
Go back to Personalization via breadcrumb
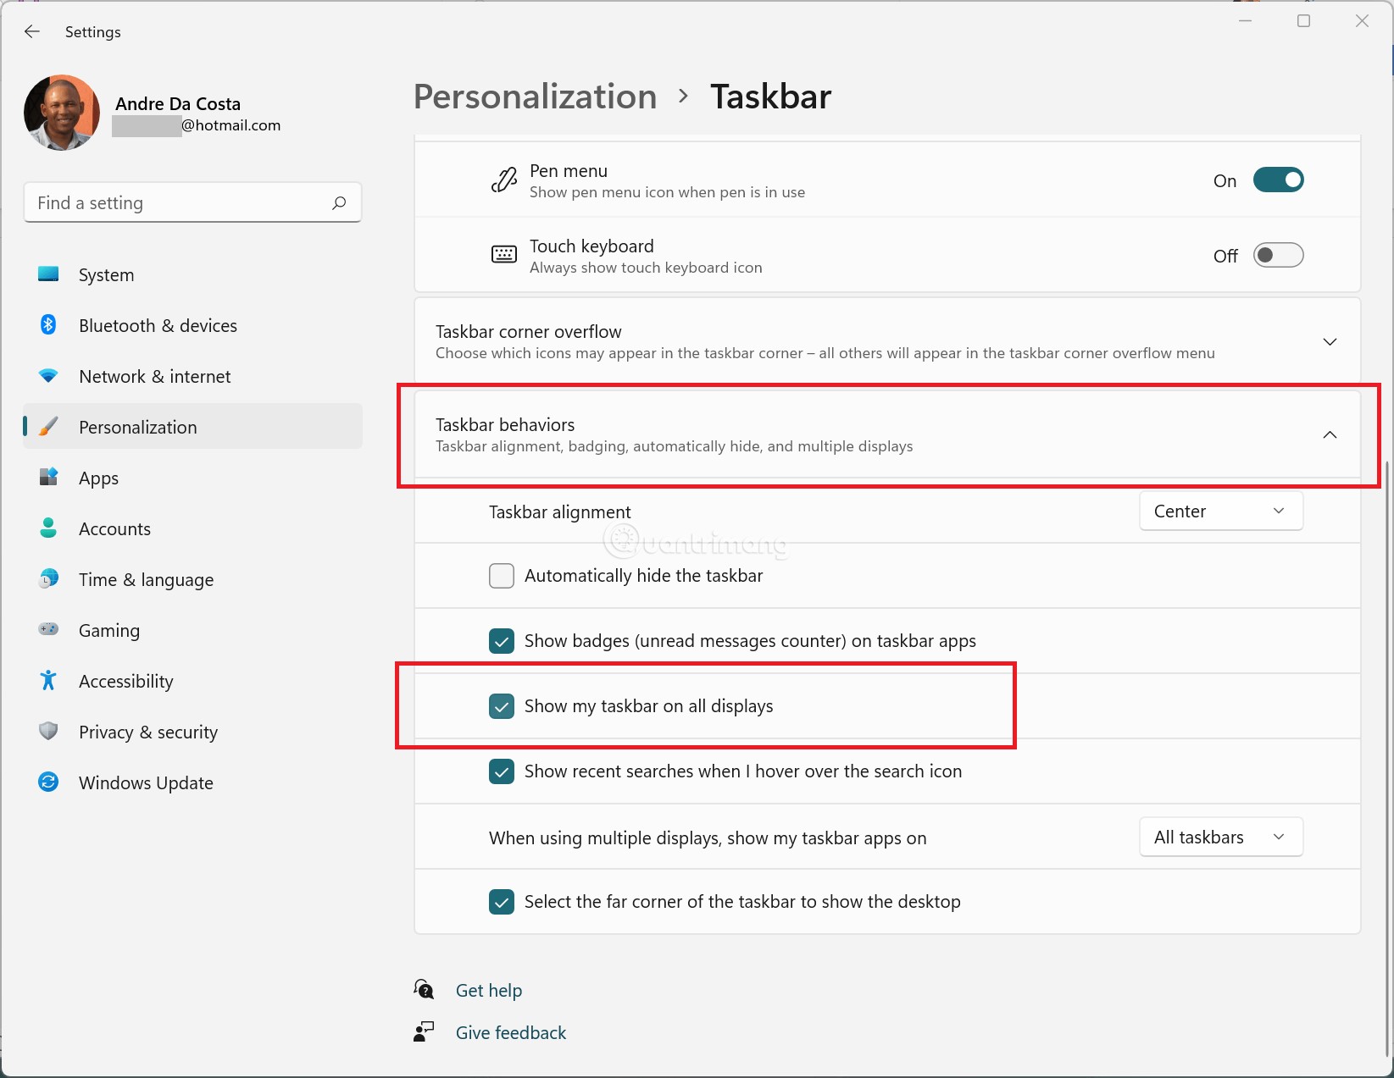point(534,96)
